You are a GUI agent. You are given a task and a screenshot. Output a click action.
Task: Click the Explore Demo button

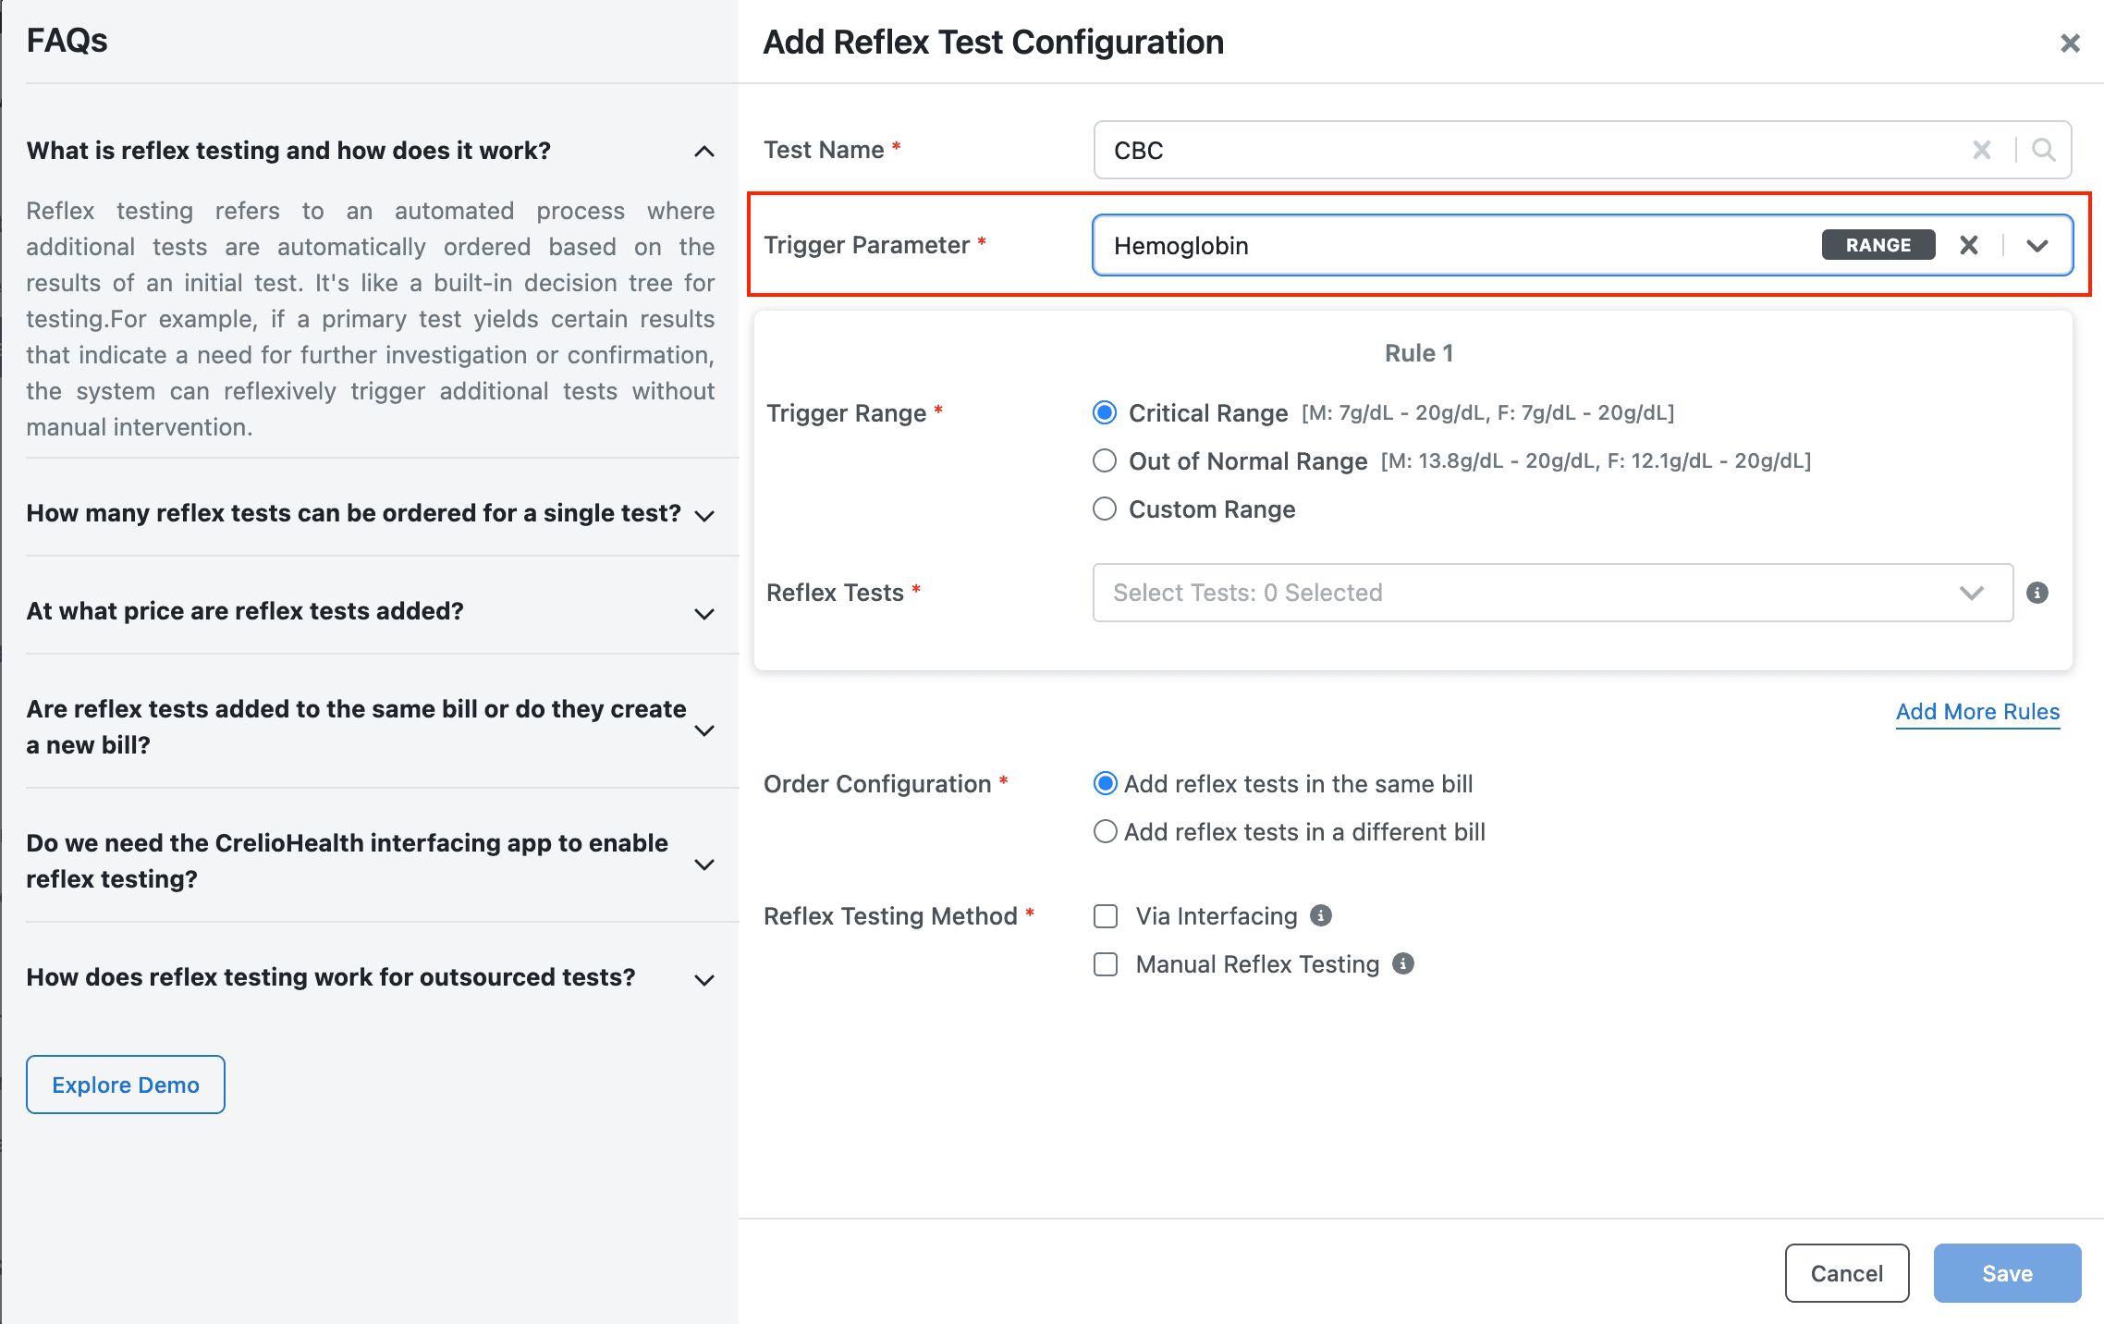tap(126, 1085)
